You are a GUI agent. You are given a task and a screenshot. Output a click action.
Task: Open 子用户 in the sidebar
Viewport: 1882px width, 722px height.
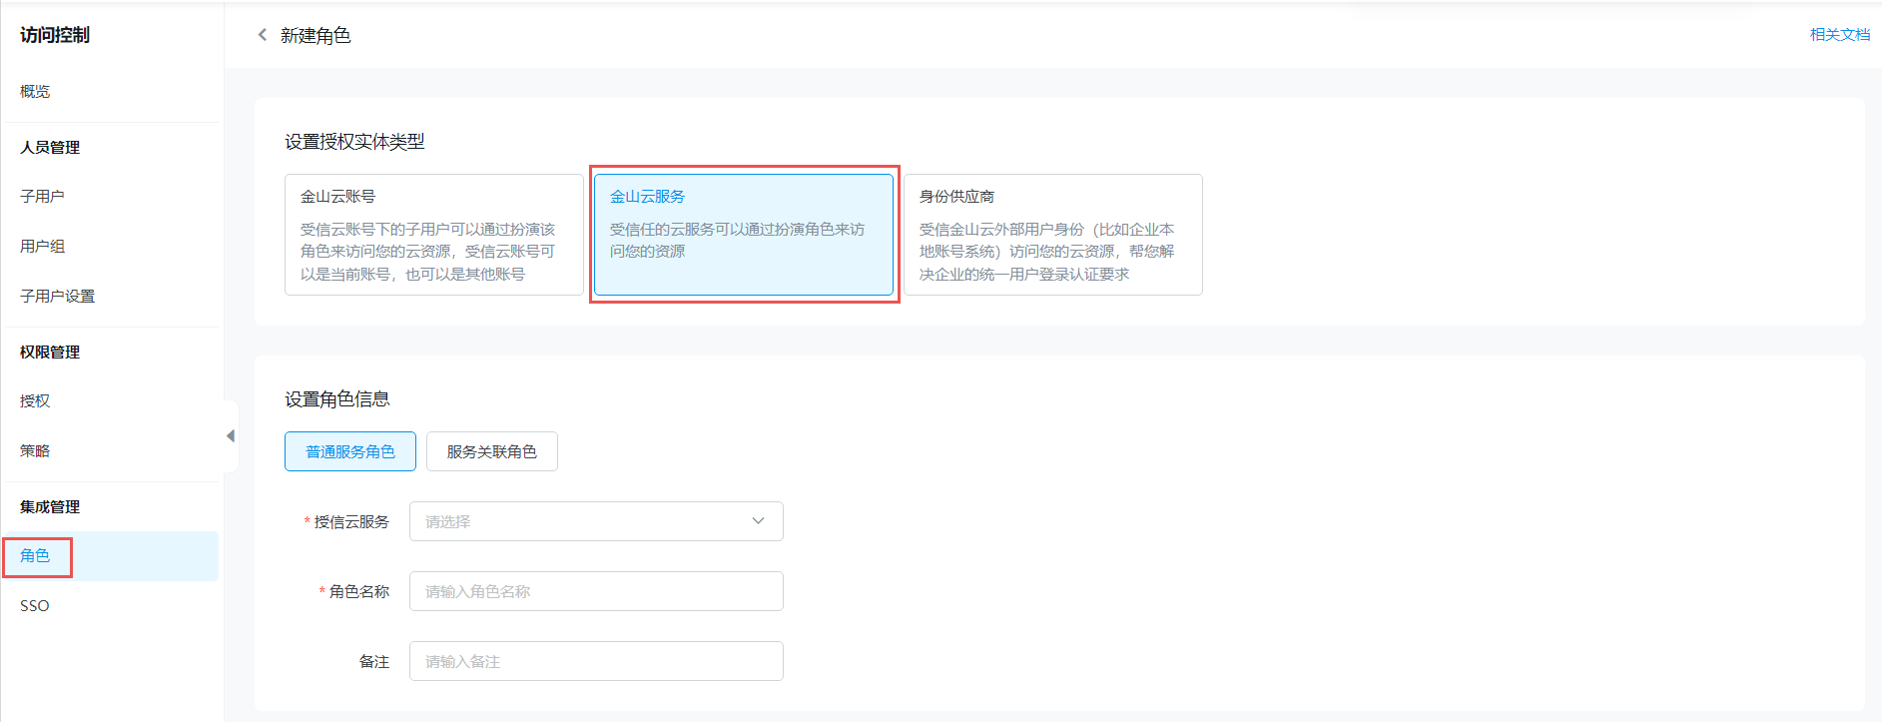click(42, 196)
